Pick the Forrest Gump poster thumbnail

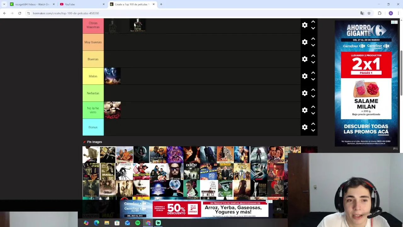coord(208,189)
